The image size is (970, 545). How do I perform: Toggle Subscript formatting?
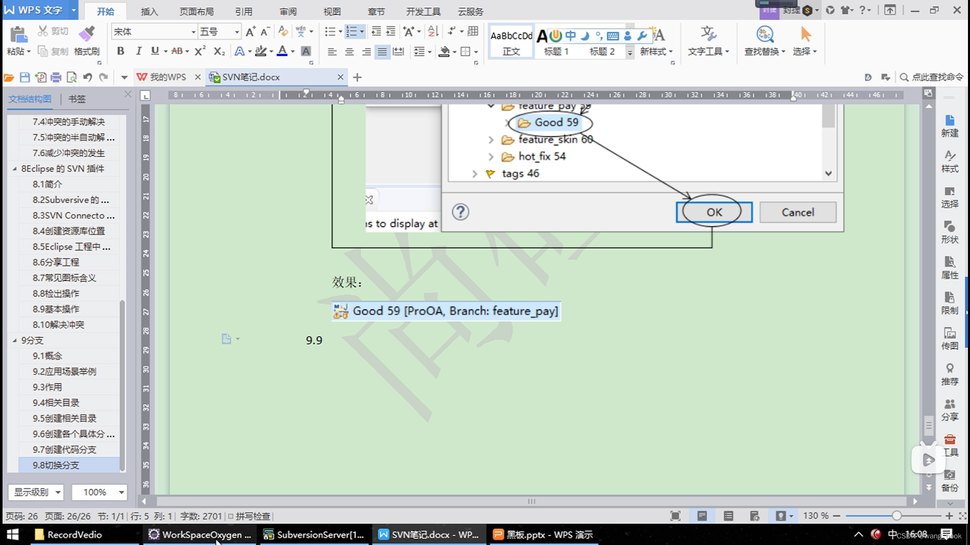click(x=219, y=51)
